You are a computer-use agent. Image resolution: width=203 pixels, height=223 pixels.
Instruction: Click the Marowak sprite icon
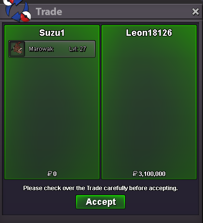[x=17, y=49]
